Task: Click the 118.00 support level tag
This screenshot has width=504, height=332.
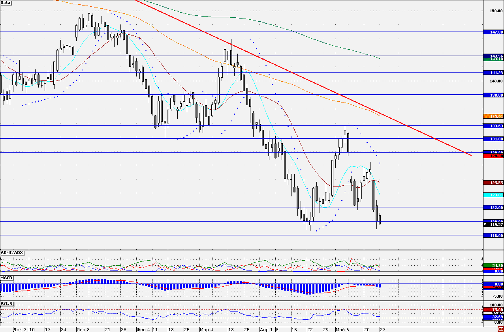Action: [x=494, y=236]
